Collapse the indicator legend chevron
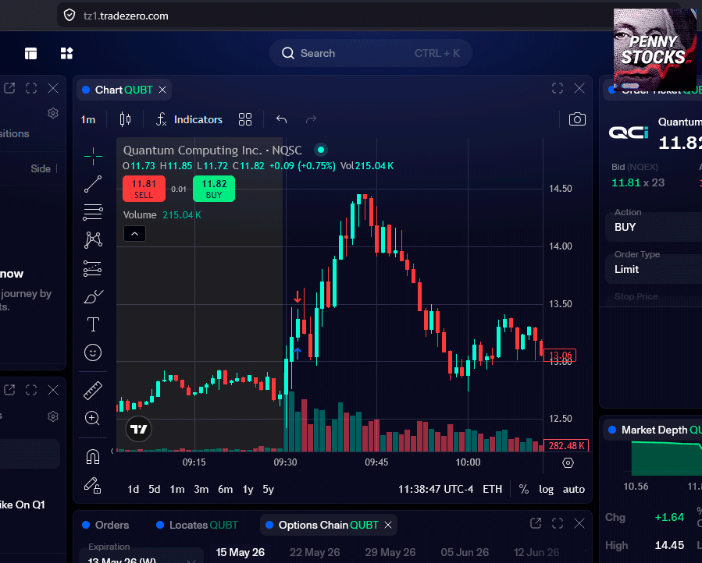The width and height of the screenshot is (702, 563). click(x=134, y=233)
